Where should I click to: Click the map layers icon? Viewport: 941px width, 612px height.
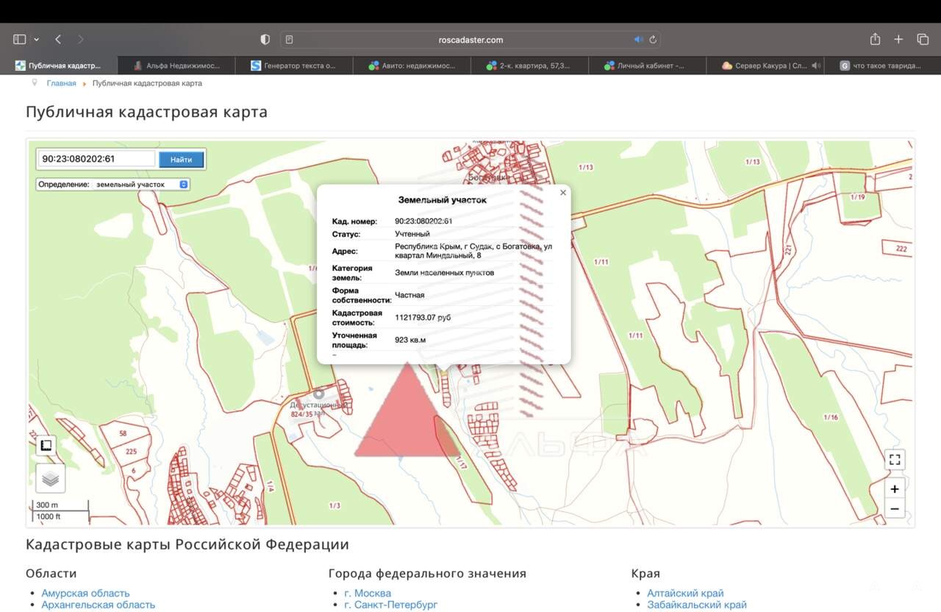coord(50,479)
